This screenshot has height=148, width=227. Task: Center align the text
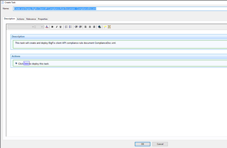click(90, 27)
